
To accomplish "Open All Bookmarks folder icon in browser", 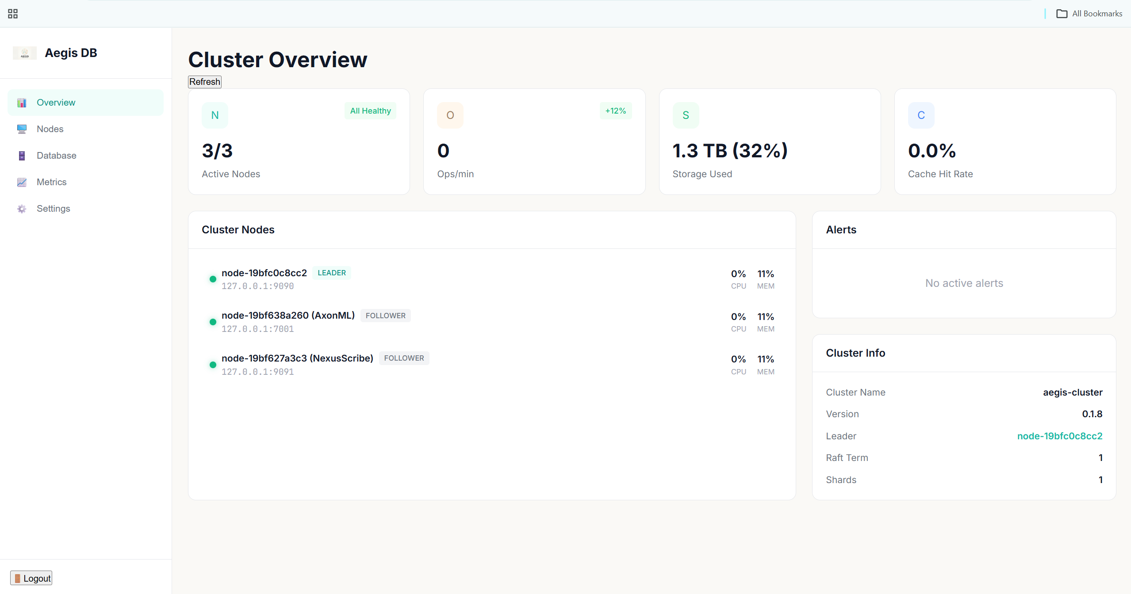I will (1062, 13).
